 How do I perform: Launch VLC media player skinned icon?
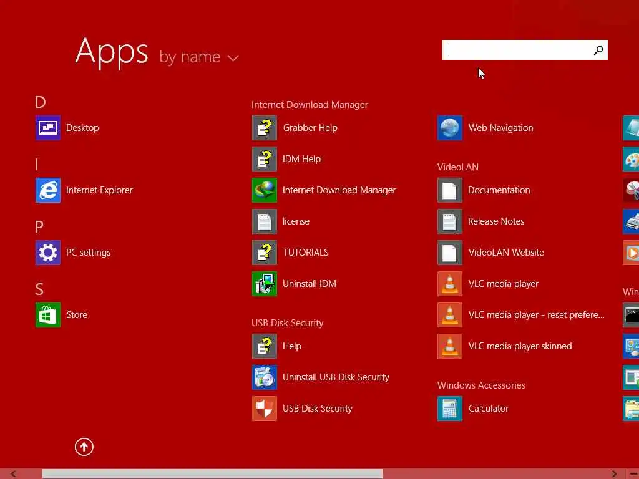click(450, 346)
